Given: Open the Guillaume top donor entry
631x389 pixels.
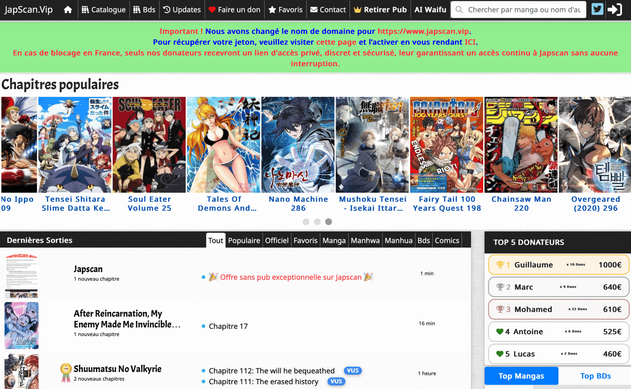Looking at the screenshot, I should 558,265.
